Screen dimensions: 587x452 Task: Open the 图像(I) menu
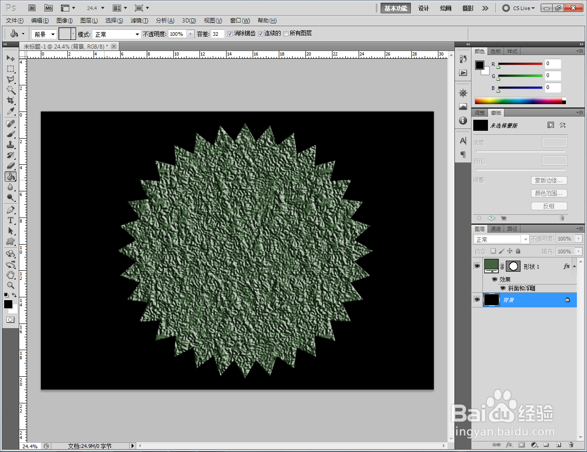coord(64,20)
